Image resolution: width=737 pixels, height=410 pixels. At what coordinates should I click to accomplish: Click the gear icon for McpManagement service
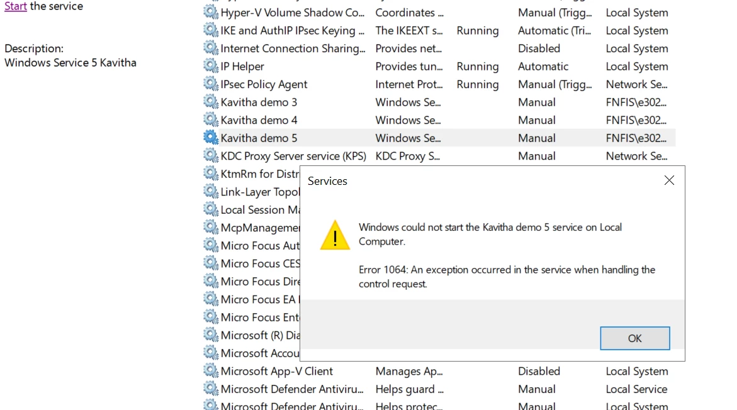pyautogui.click(x=211, y=227)
